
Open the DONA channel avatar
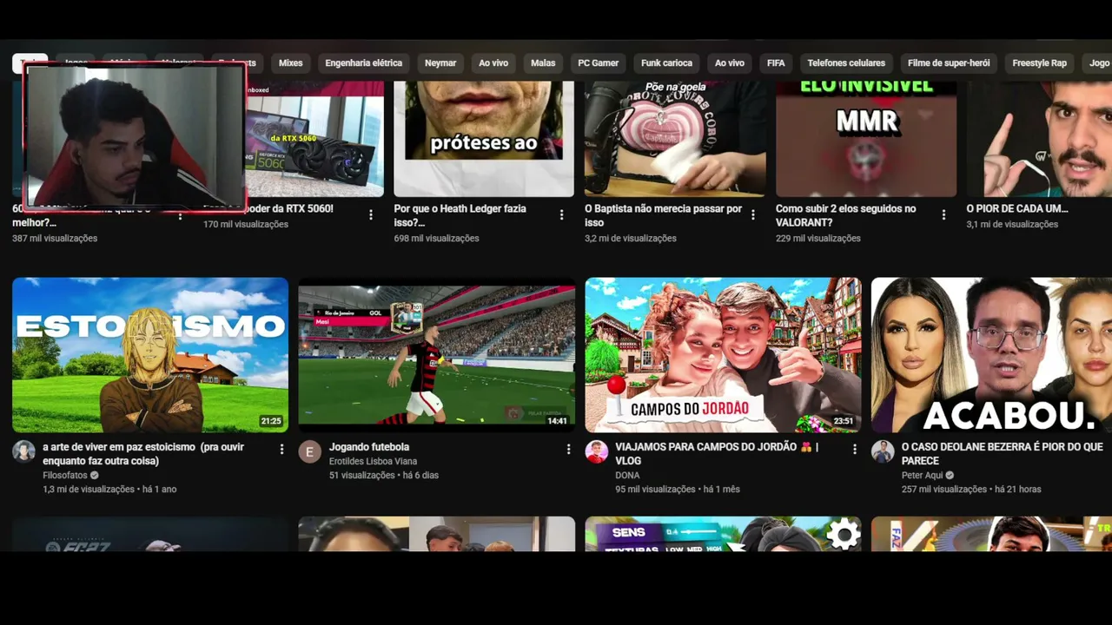(597, 451)
